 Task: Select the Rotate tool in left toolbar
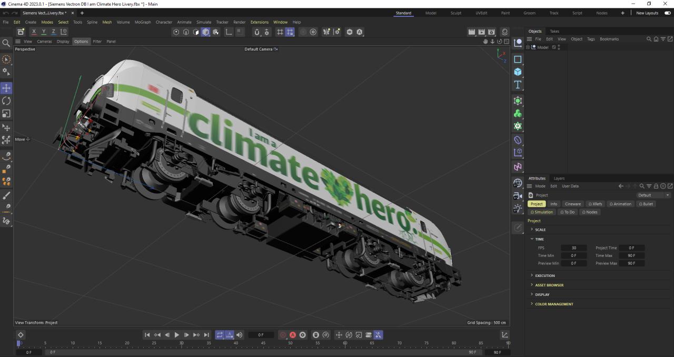coord(6,101)
